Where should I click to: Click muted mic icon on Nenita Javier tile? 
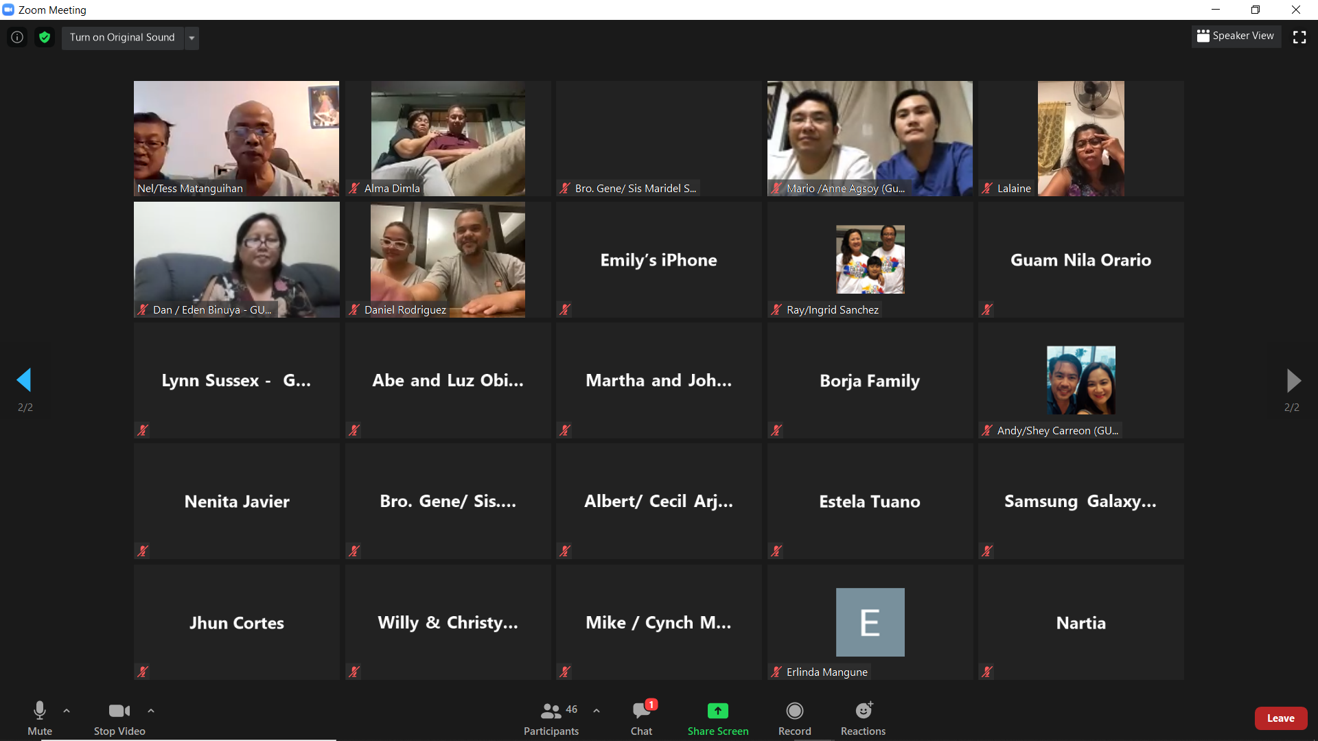143,551
